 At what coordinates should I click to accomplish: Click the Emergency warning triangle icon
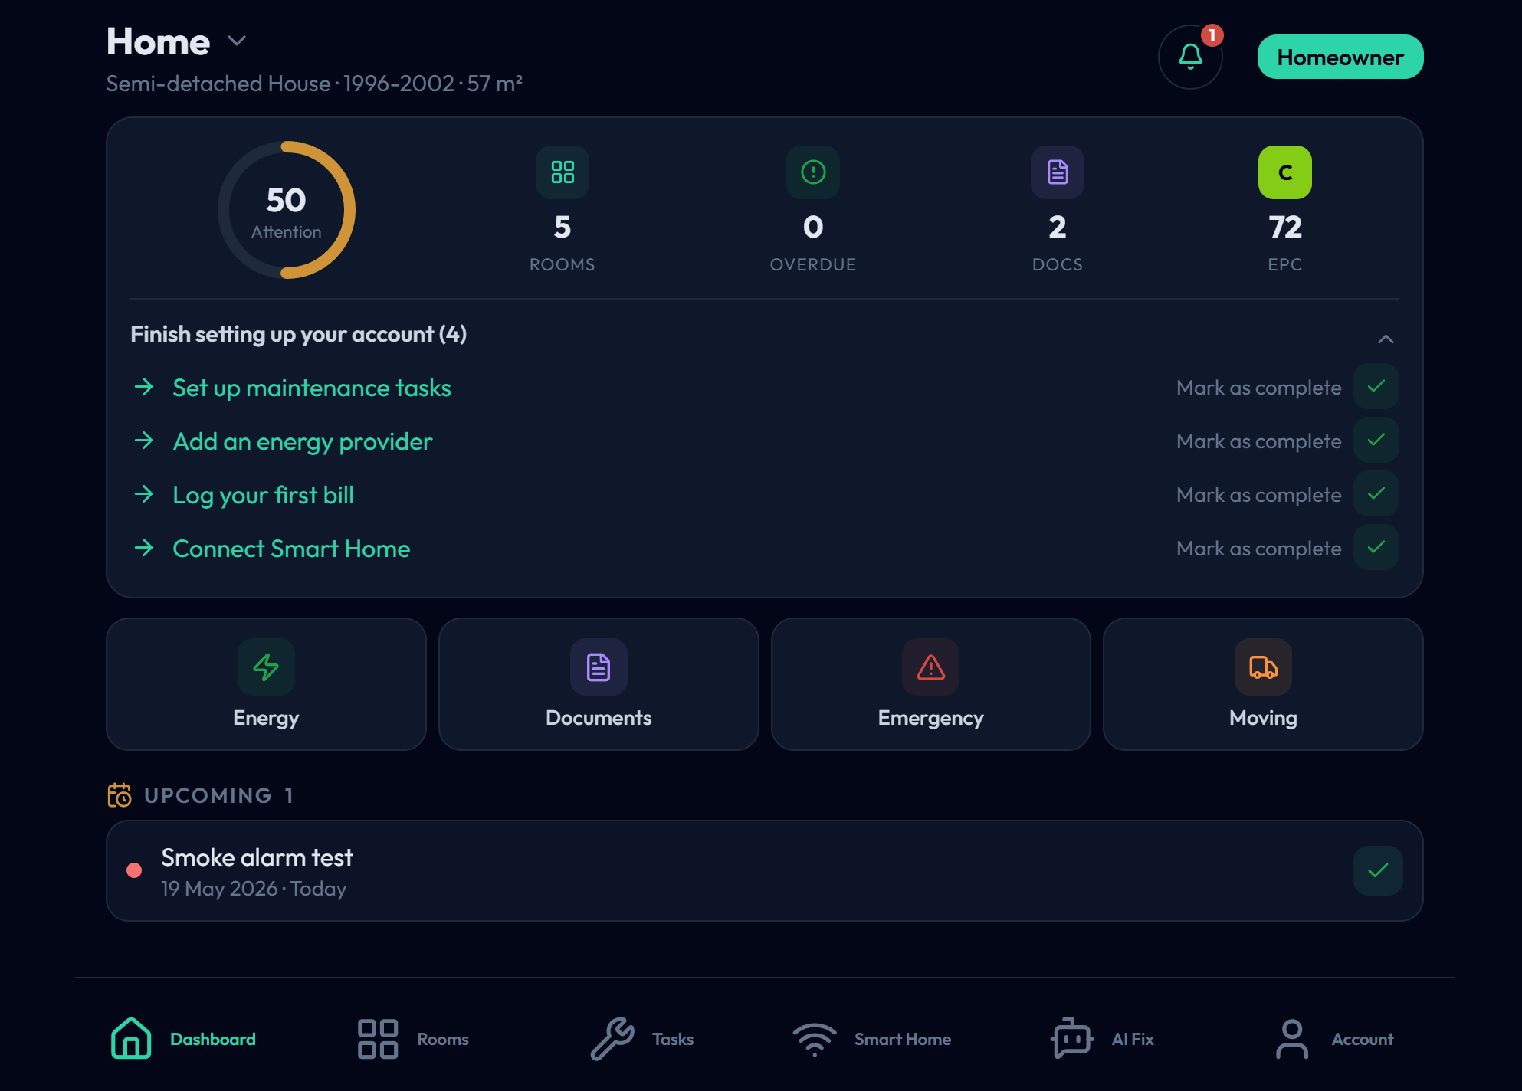[x=931, y=667]
